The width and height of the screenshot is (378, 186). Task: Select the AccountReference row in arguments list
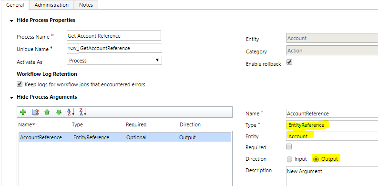point(125,137)
